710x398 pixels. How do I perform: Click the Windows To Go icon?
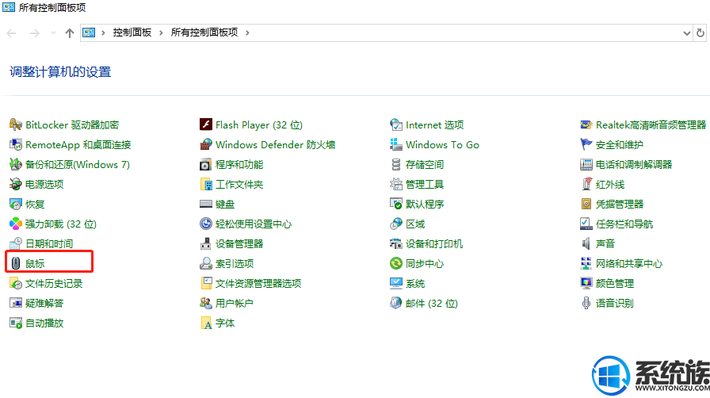click(x=395, y=144)
